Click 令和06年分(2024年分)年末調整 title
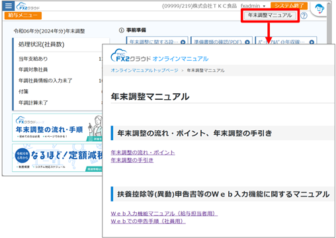Viewport: 336px width, 238px height. point(49,31)
